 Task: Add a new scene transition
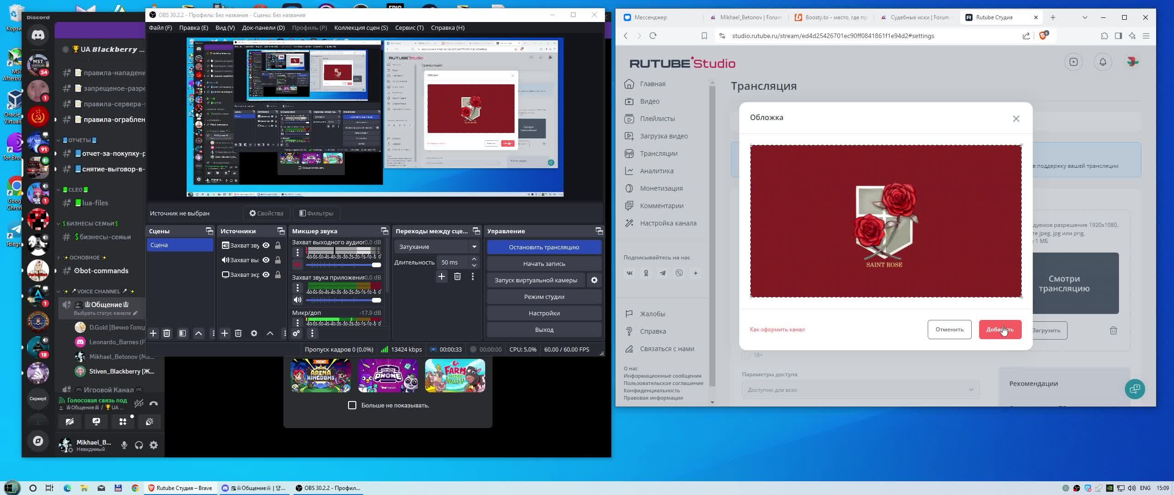(x=442, y=276)
